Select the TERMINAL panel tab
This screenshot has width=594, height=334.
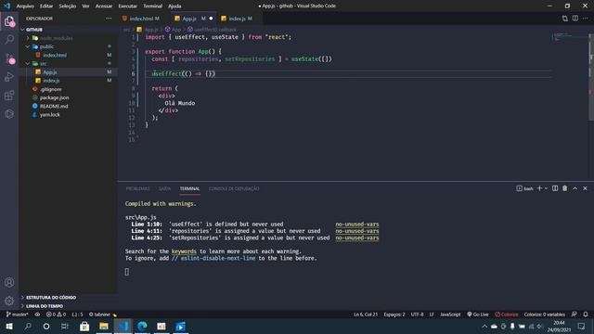(189, 188)
